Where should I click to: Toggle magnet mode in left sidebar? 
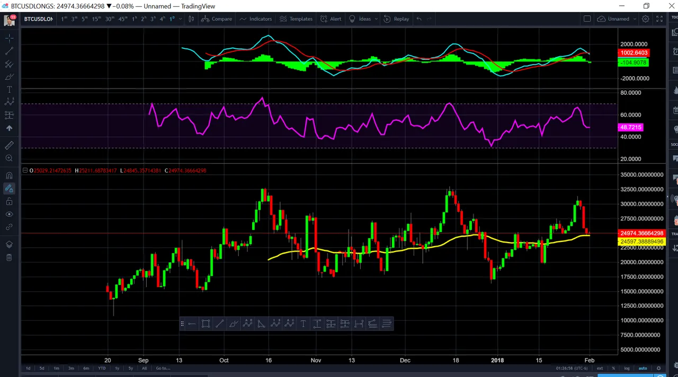click(x=9, y=175)
